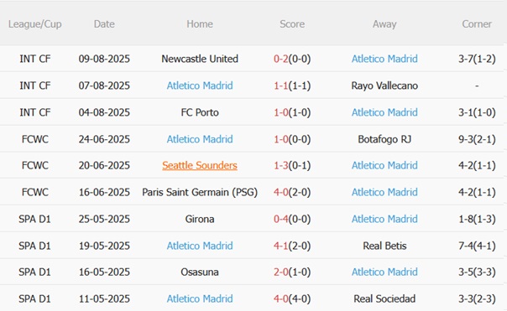Click the League/Cup column header
Screen dimensions: 507x311
[35, 24]
